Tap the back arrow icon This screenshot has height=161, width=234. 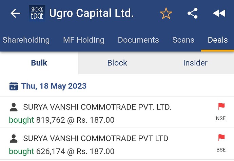(15, 14)
